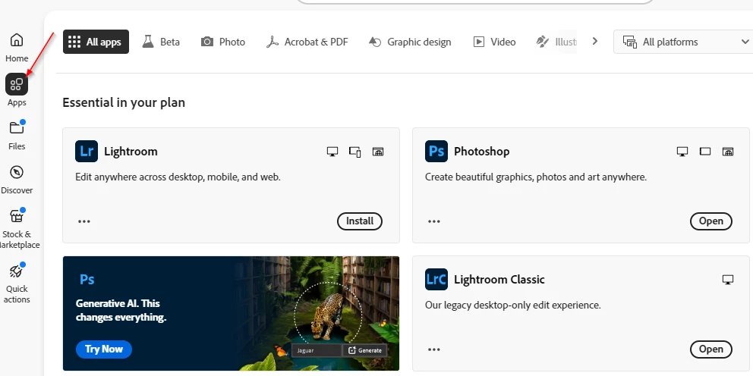Screen dimensions: 753x376
Task: Click Lightroom desktop platform icon
Action: coord(332,152)
